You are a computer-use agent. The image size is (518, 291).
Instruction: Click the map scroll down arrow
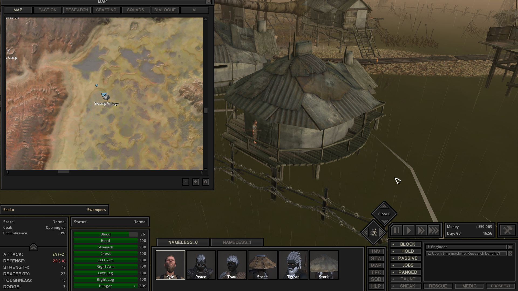206,169
